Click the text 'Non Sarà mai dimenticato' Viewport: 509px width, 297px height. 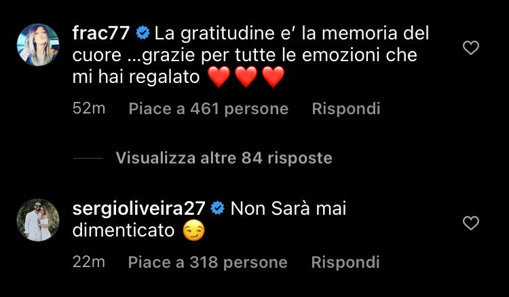click(x=210, y=220)
